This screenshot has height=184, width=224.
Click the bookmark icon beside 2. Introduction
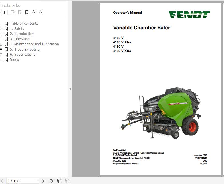coord(6,34)
